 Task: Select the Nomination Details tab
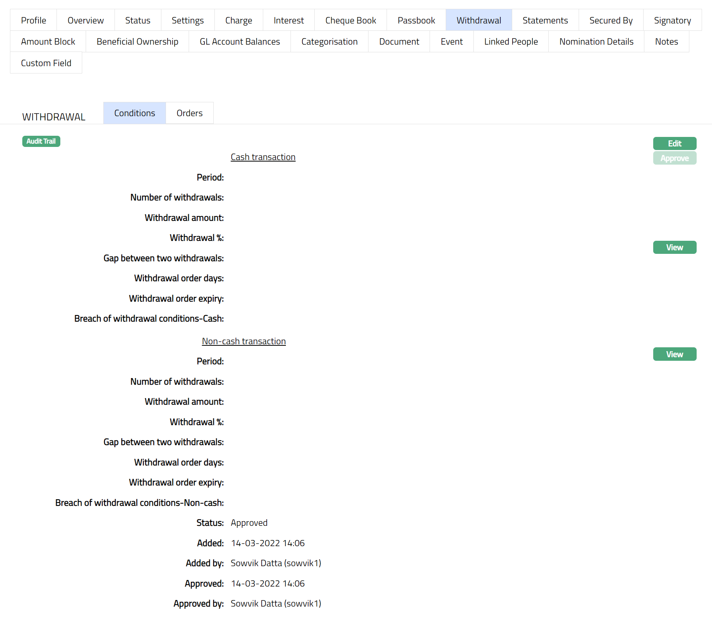click(596, 42)
